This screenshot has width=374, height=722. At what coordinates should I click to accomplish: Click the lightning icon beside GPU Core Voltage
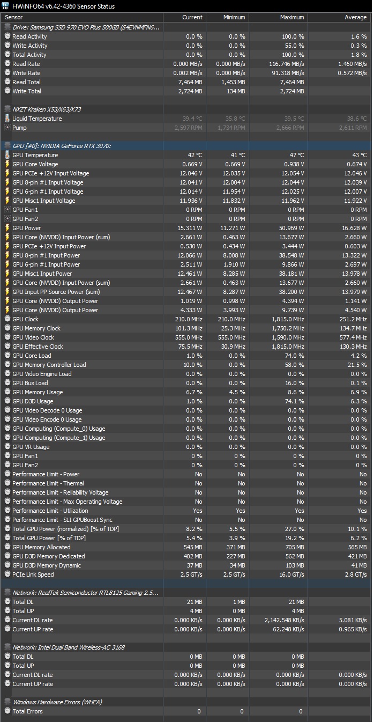click(7, 164)
